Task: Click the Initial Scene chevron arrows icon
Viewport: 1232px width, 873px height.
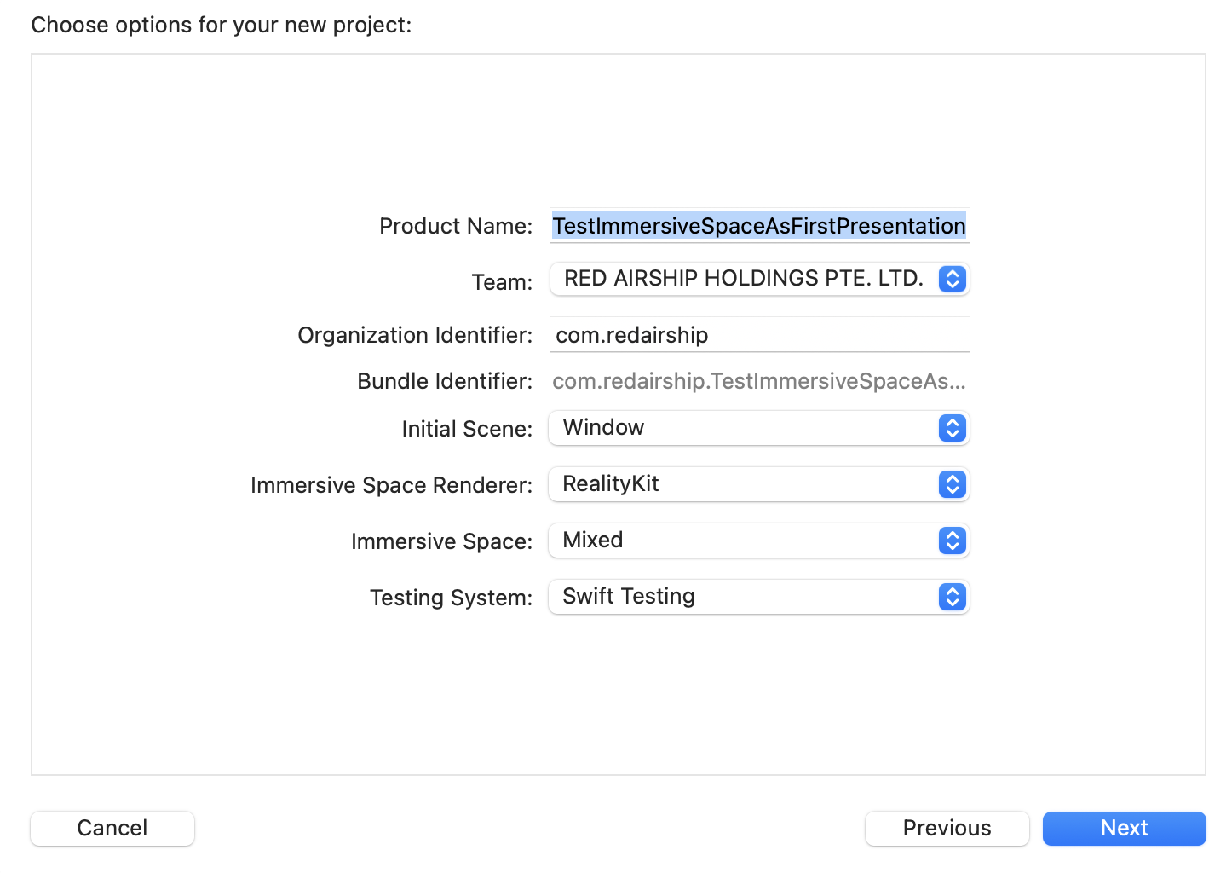Action: click(952, 428)
